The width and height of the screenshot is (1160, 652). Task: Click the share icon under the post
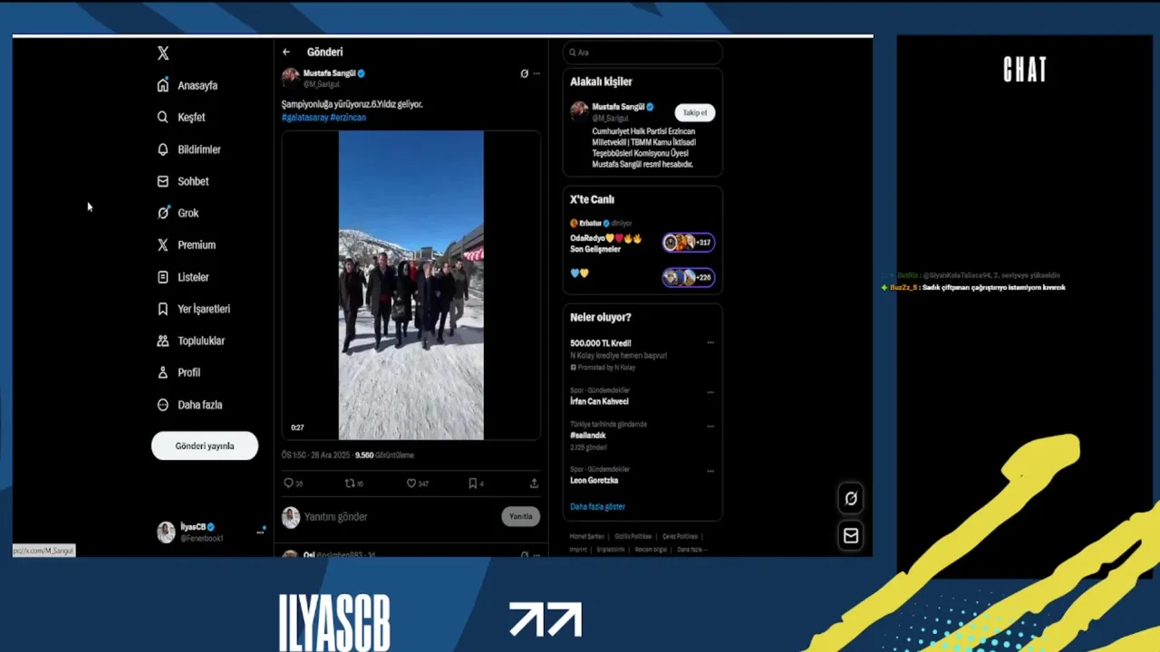[x=534, y=484]
